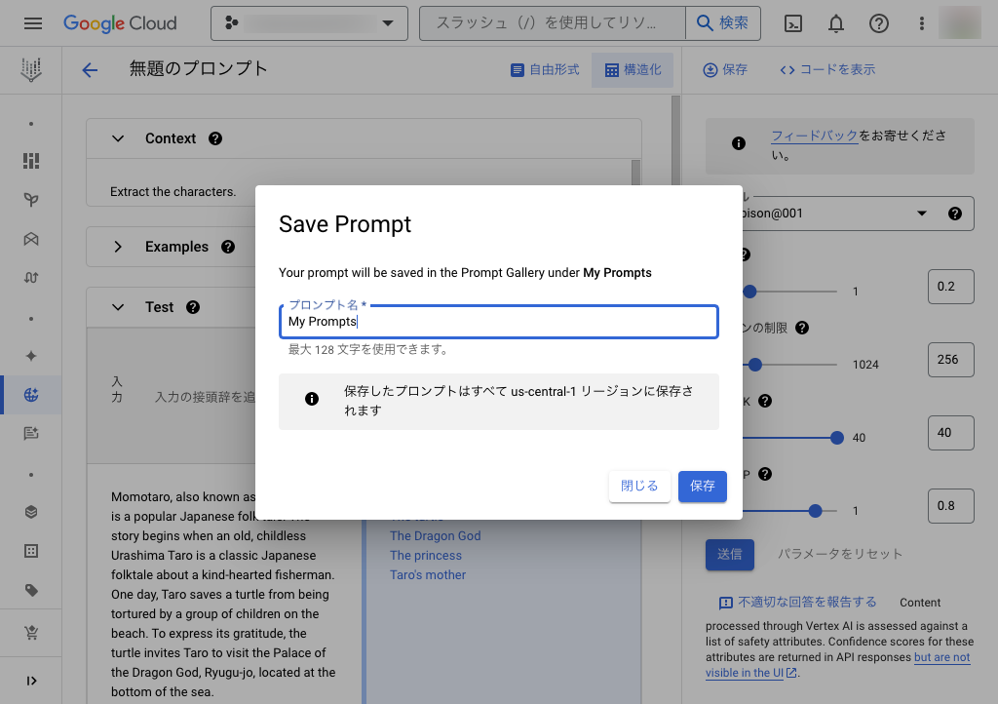Screen dimensions: 998x704
Task: Click the selected globe icon in sidebar
Action: [x=30, y=395]
